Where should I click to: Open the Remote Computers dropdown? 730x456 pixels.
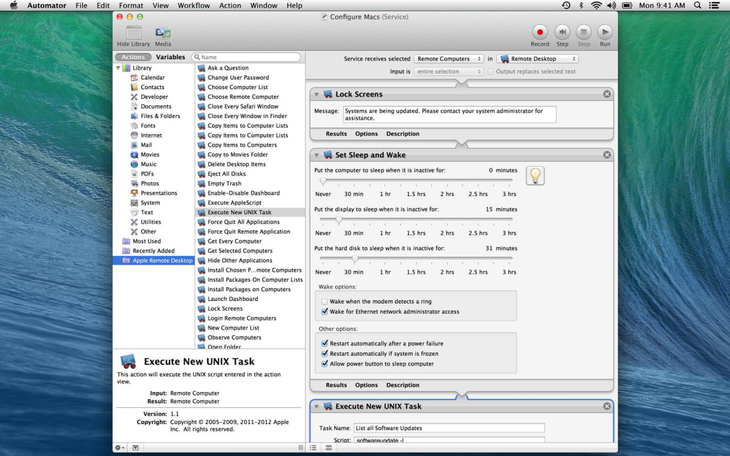pos(448,59)
